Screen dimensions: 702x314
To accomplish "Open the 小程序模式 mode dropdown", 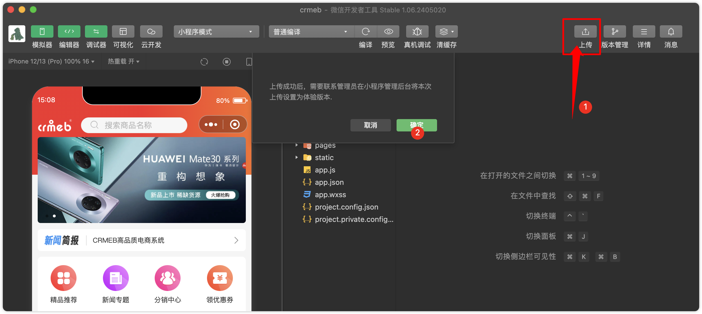I will coord(216,31).
